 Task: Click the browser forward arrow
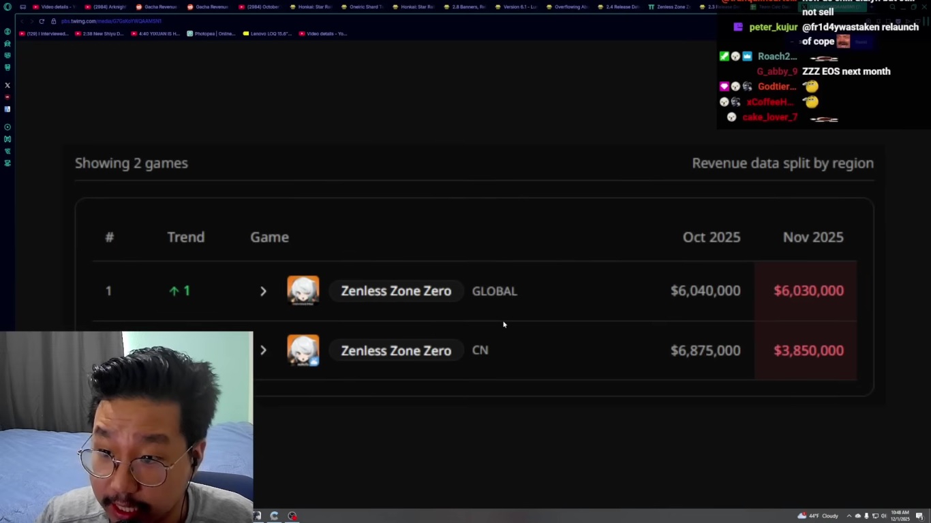(x=31, y=21)
